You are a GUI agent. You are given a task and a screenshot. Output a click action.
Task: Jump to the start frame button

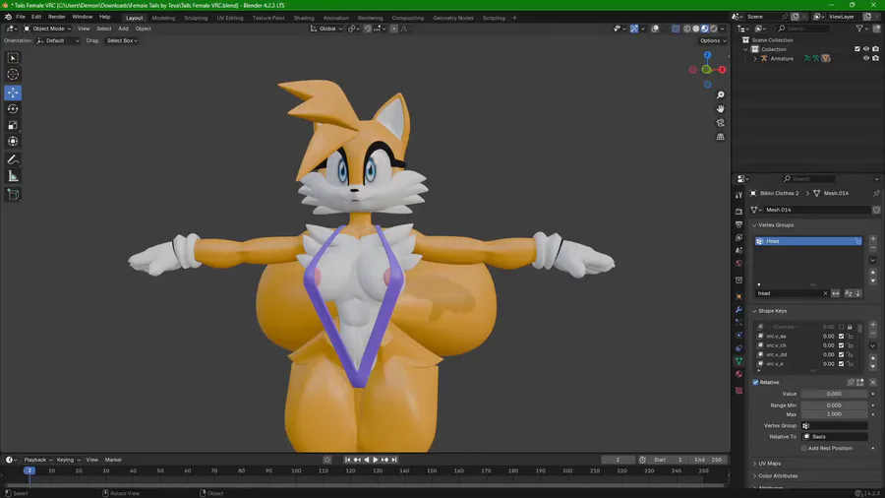pos(347,461)
